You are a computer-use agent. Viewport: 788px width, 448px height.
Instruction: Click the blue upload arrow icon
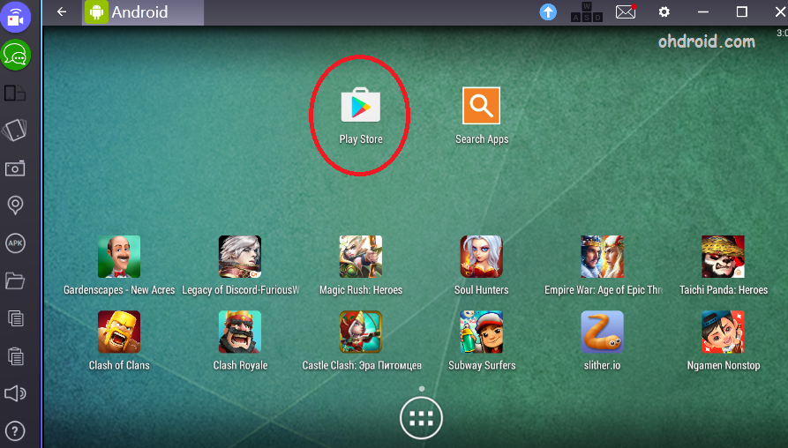548,11
